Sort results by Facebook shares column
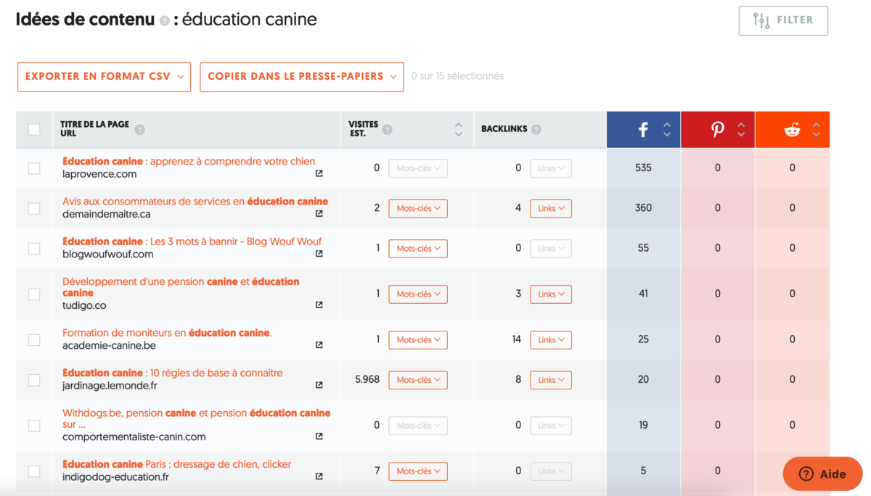This screenshot has height=496, width=871. pyautogui.click(x=666, y=130)
